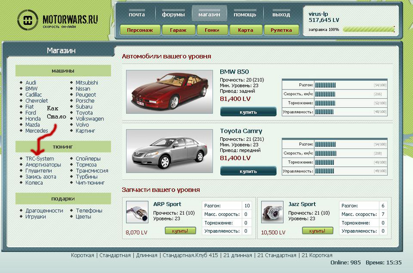Browse Subaru cars
Screen dimensions: 413x273
[x=84, y=107]
